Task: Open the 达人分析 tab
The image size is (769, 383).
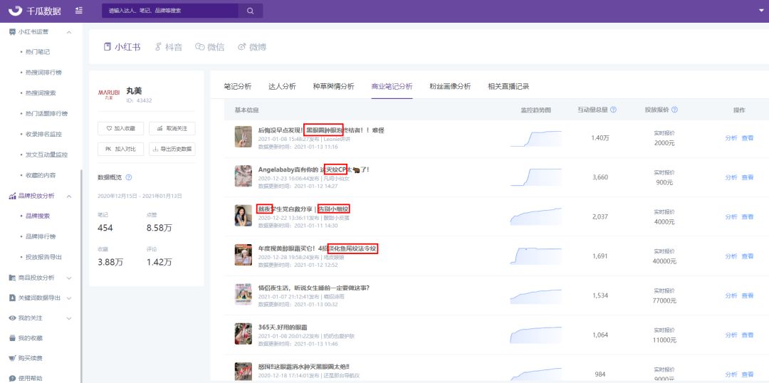Action: pyautogui.click(x=282, y=86)
